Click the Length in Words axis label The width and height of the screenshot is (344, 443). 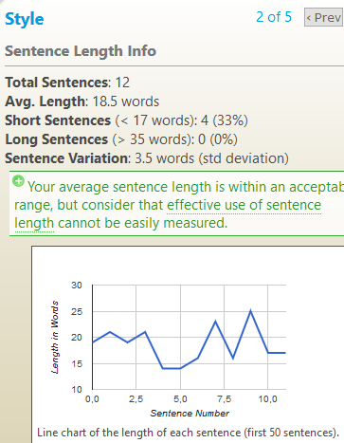(55, 337)
